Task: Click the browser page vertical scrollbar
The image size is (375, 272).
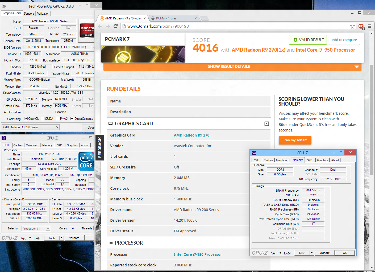Action: 372,120
